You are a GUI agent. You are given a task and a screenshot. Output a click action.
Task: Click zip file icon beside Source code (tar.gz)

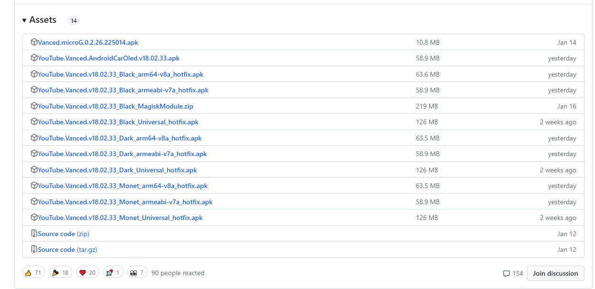coord(34,249)
